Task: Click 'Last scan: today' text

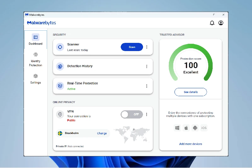Action: pyautogui.click(x=77, y=50)
